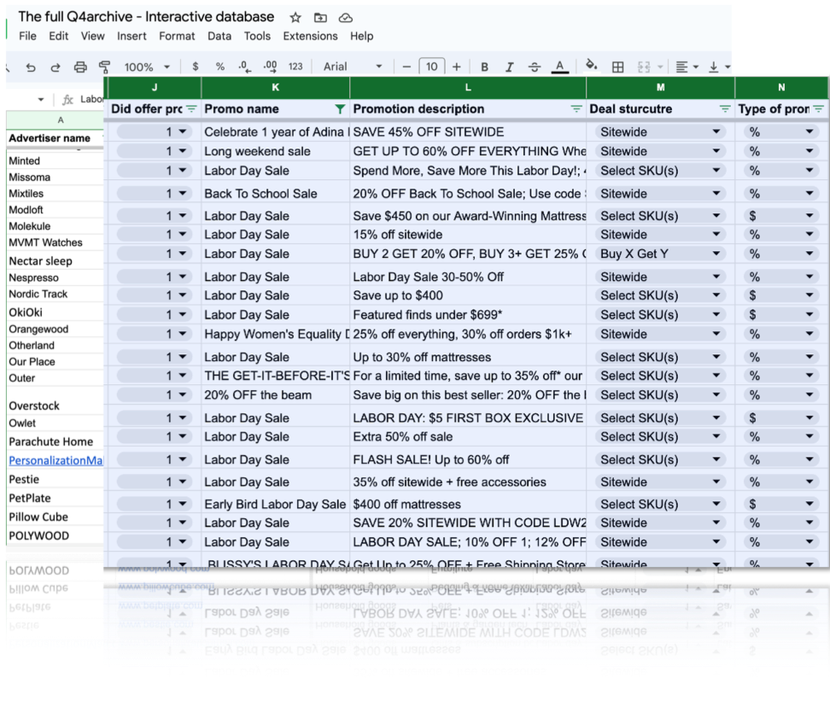Toggle bold formatting

click(484, 67)
